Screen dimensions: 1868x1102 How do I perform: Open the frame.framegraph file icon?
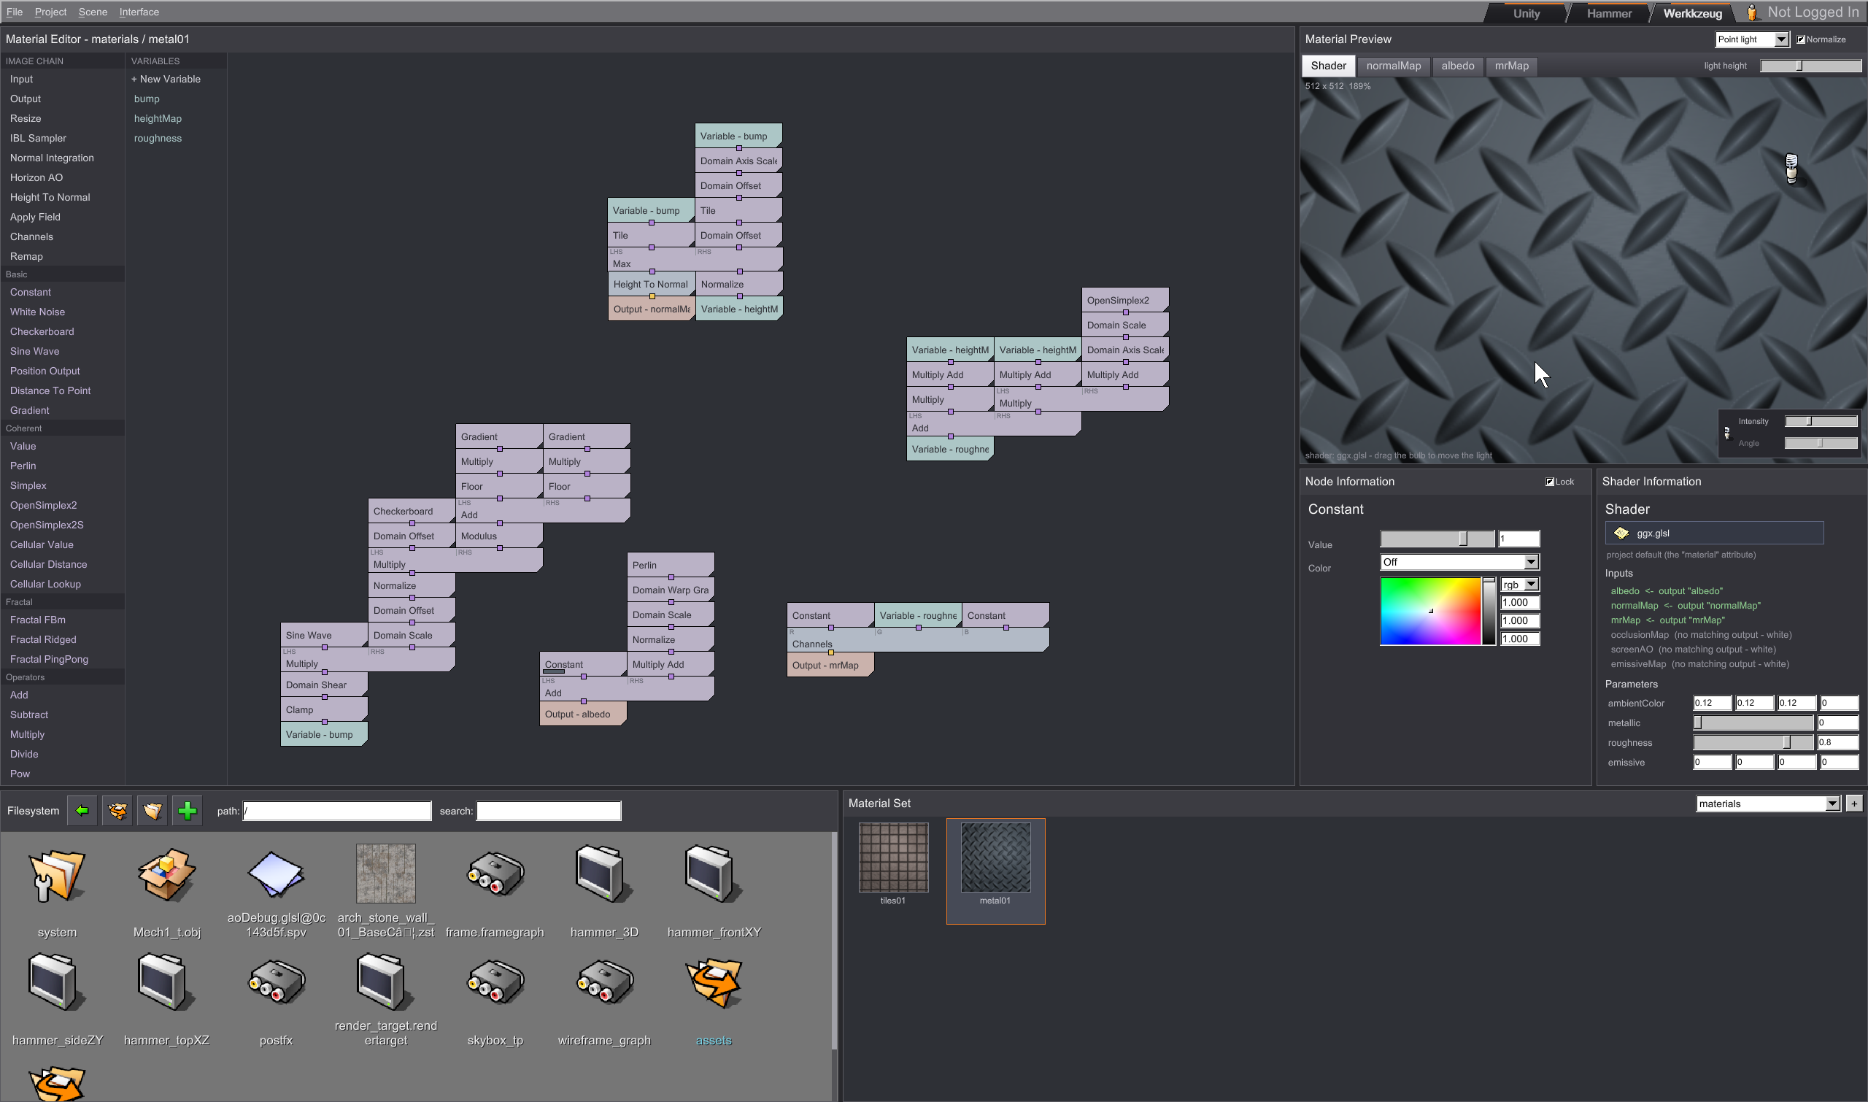click(x=495, y=876)
